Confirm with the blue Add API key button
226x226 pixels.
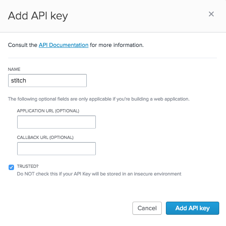coord(193,208)
